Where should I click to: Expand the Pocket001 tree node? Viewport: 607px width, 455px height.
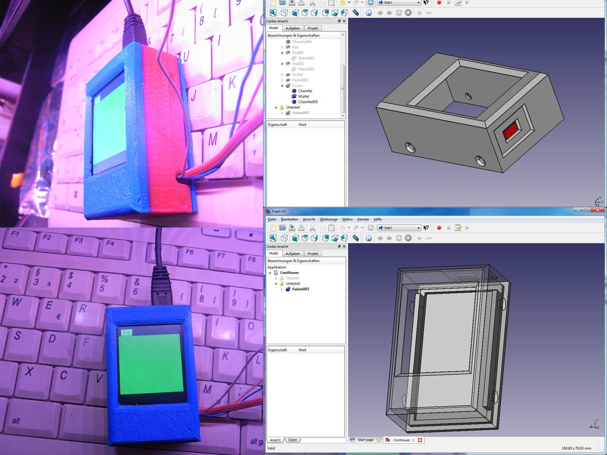(282, 80)
